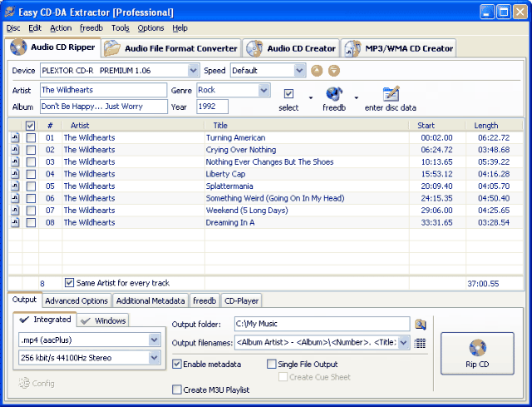Open the .mp4 (aacPlus) format dropdown
The image size is (532, 407).
pos(155,340)
